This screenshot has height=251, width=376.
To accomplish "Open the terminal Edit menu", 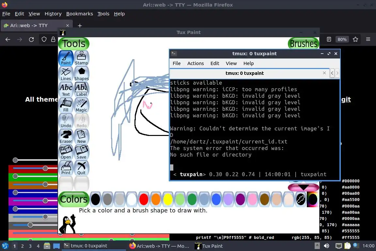I will pyautogui.click(x=215, y=63).
